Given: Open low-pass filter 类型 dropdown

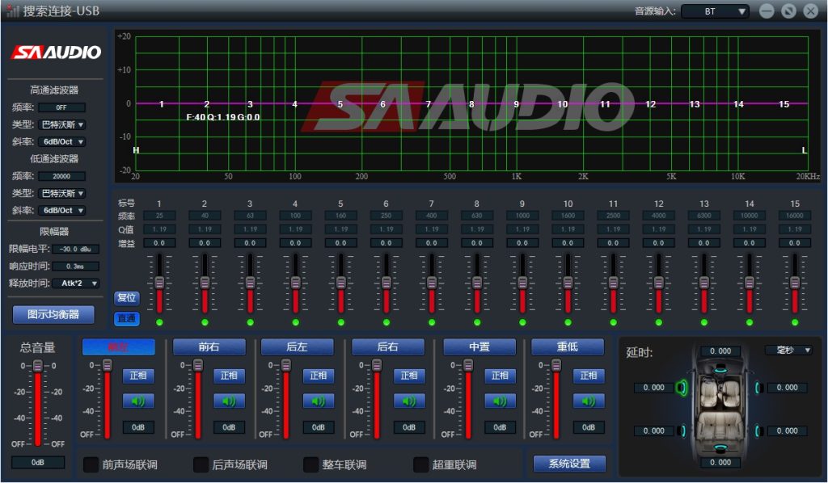Looking at the screenshot, I should [x=61, y=194].
